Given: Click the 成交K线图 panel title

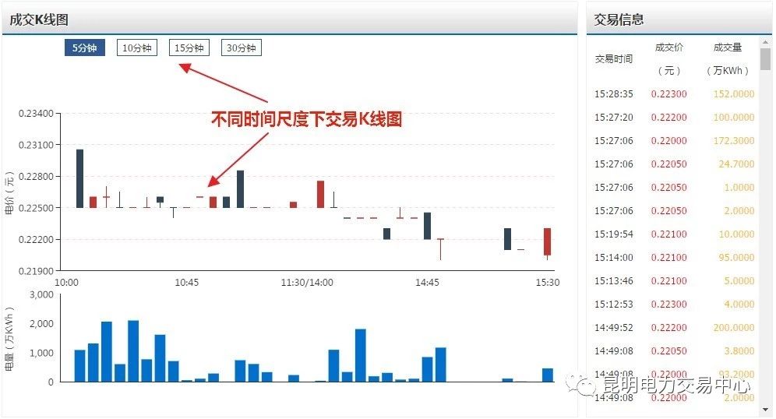Looking at the screenshot, I should (x=40, y=20).
